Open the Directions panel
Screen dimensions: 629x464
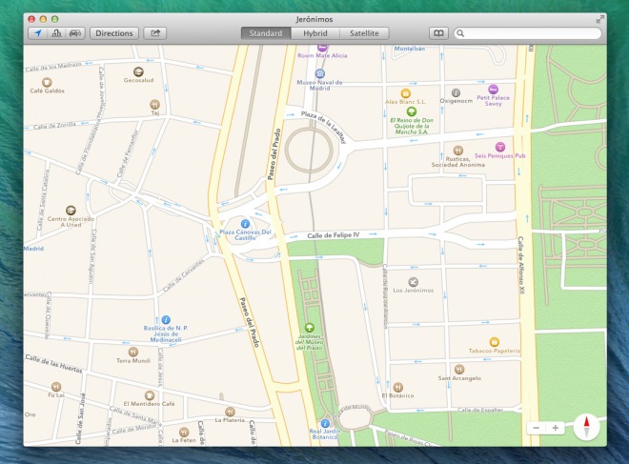(114, 33)
